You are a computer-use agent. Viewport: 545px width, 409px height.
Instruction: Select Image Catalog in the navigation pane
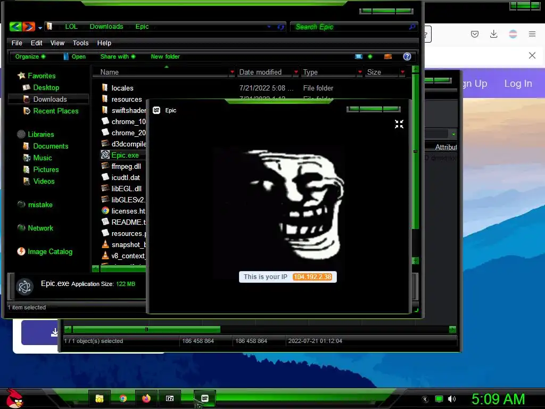coord(49,251)
